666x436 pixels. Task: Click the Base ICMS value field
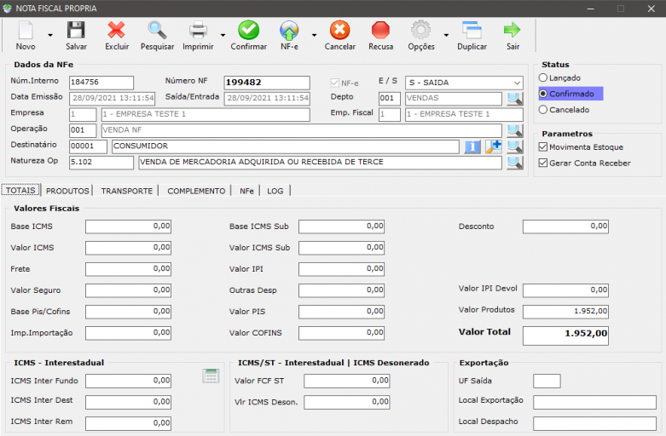[128, 227]
